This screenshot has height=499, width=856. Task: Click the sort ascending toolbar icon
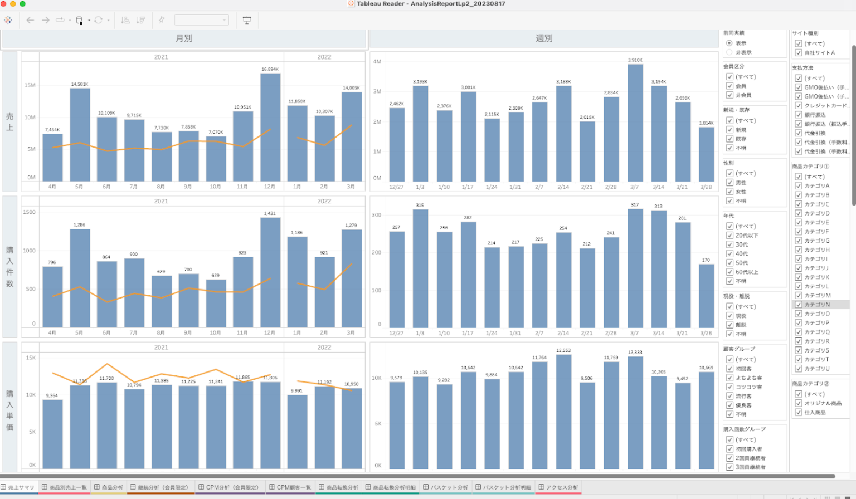tap(125, 20)
